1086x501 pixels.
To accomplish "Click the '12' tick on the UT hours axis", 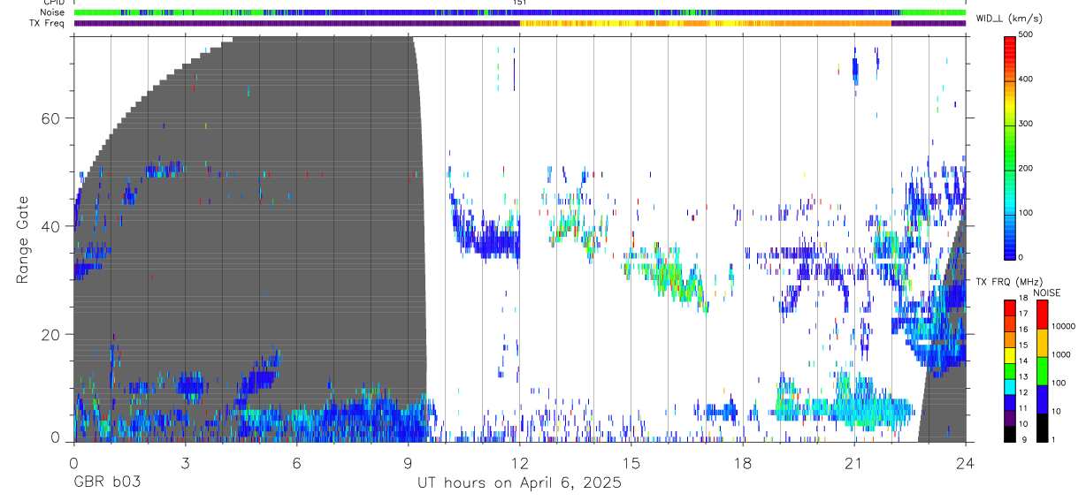I will coord(519,463).
